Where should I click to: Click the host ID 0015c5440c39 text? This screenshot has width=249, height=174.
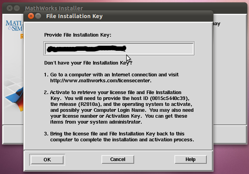pyautogui.click(x=170, y=98)
